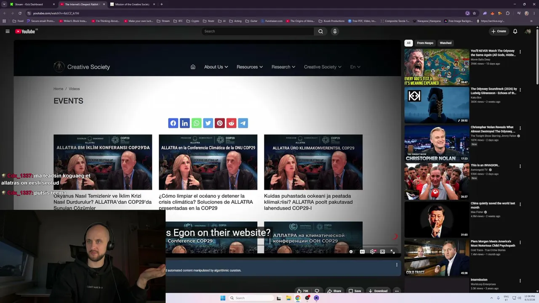Click the browser address bar URL
Viewport: 539px width, 303px height.
(x=56, y=13)
